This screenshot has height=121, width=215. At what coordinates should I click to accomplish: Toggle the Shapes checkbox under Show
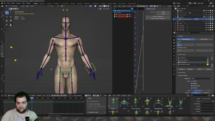tap(192, 83)
